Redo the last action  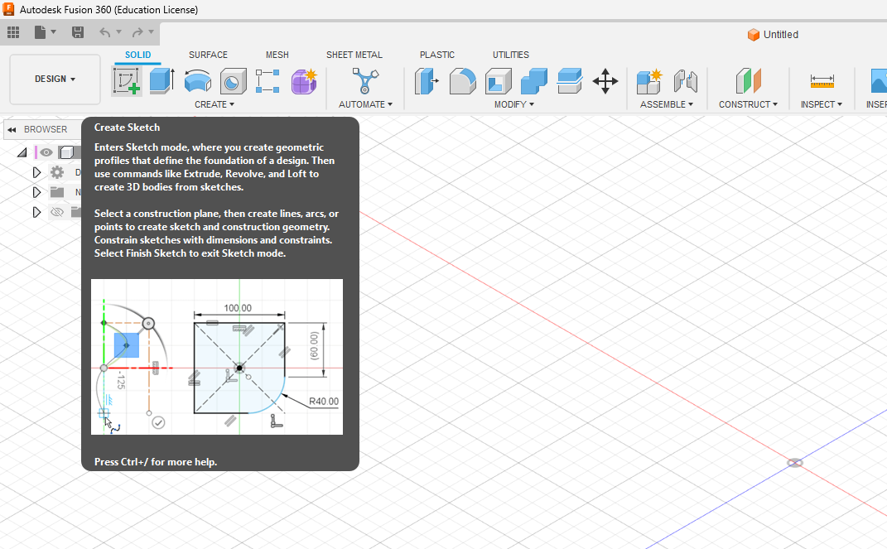[137, 32]
